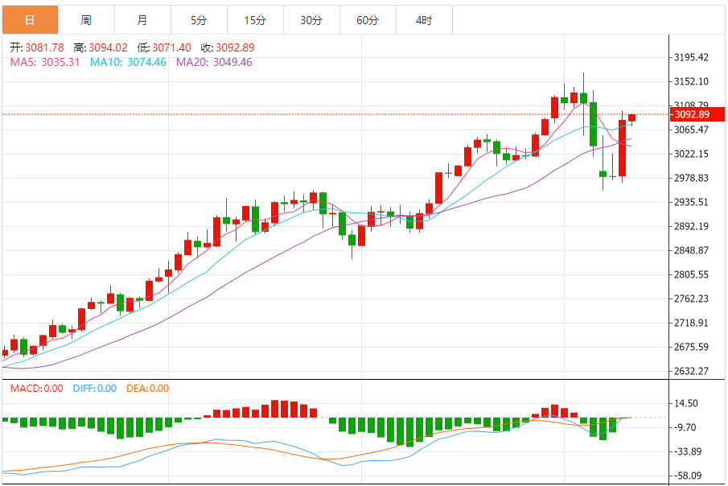Choose the 30分 timeframe tab
Screen dimensions: 728x486
(311, 20)
